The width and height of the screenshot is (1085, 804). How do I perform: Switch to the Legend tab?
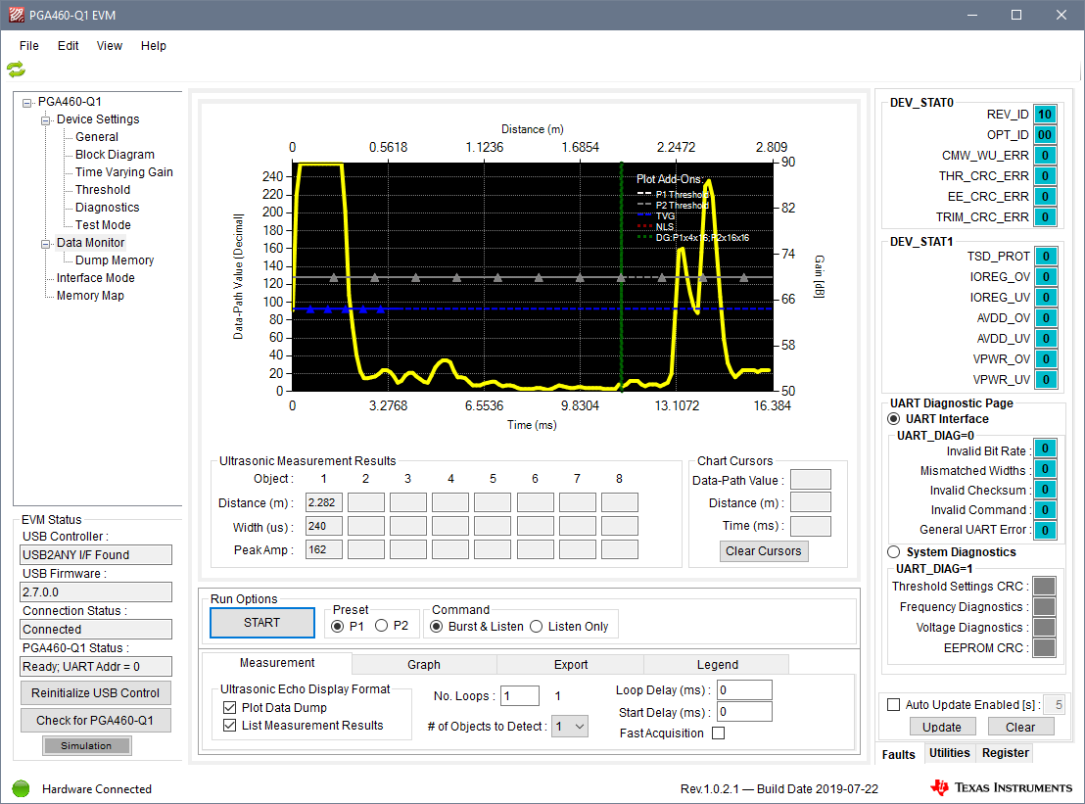pos(718,664)
